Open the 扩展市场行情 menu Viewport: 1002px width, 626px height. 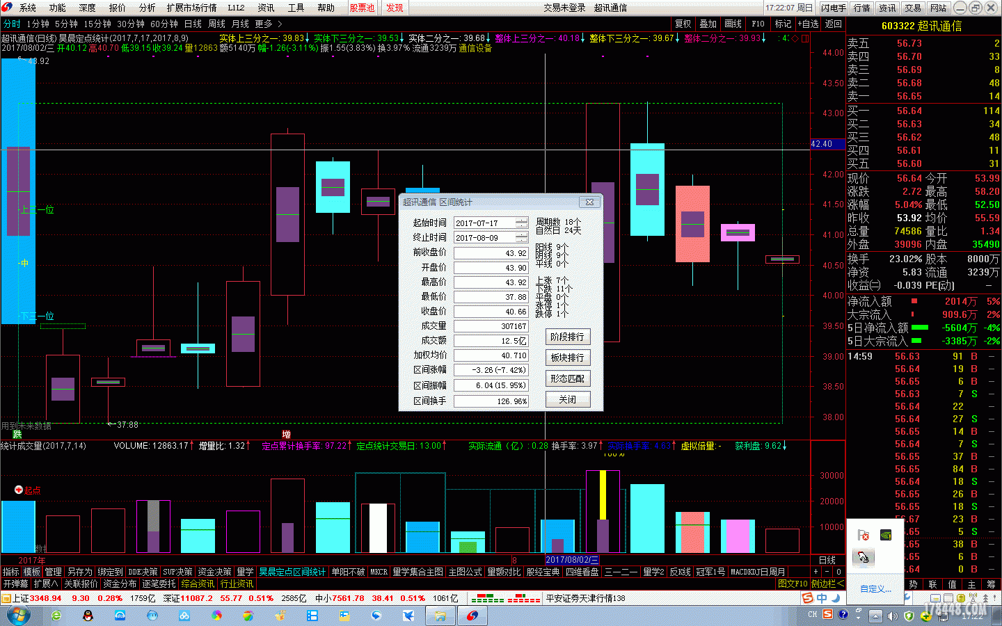(x=191, y=8)
